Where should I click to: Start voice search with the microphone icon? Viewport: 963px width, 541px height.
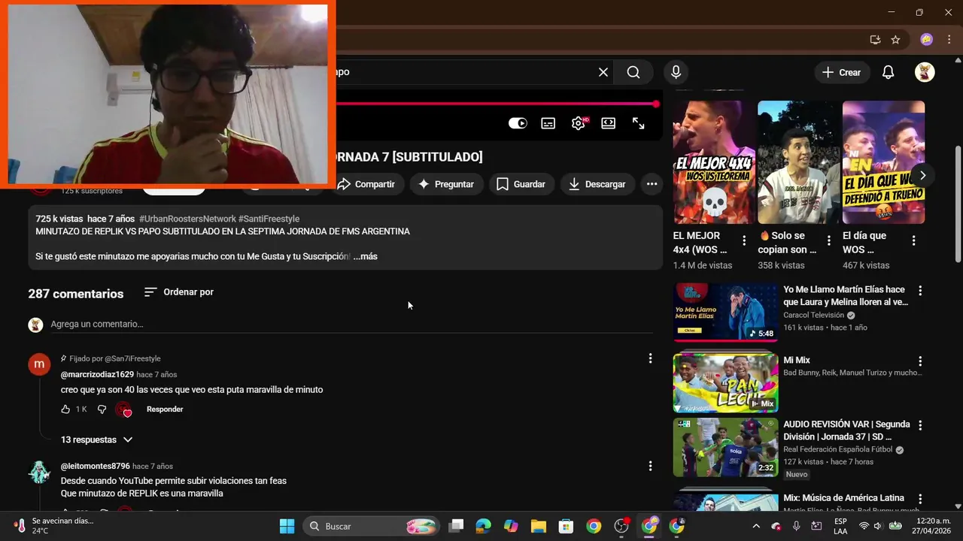676,72
